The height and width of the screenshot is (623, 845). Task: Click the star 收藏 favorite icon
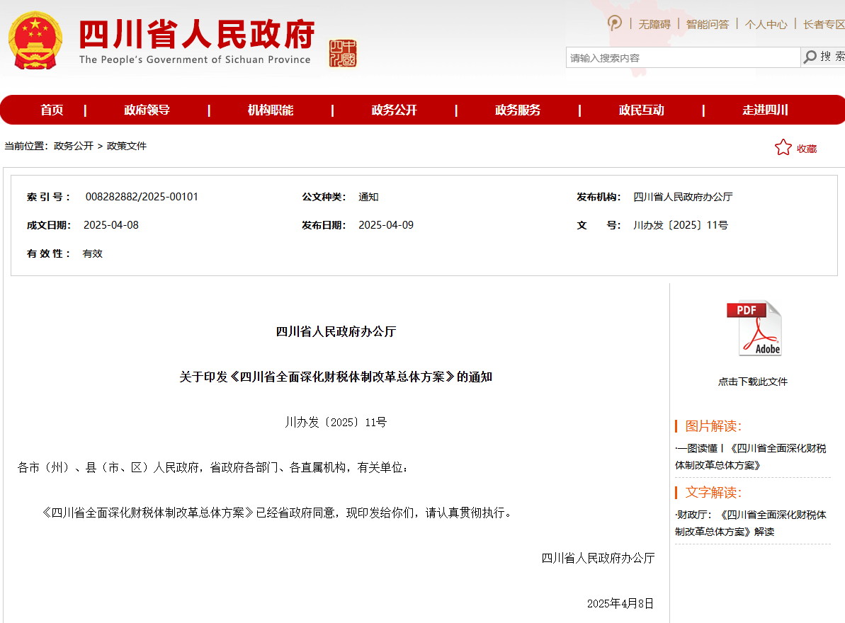point(783,147)
